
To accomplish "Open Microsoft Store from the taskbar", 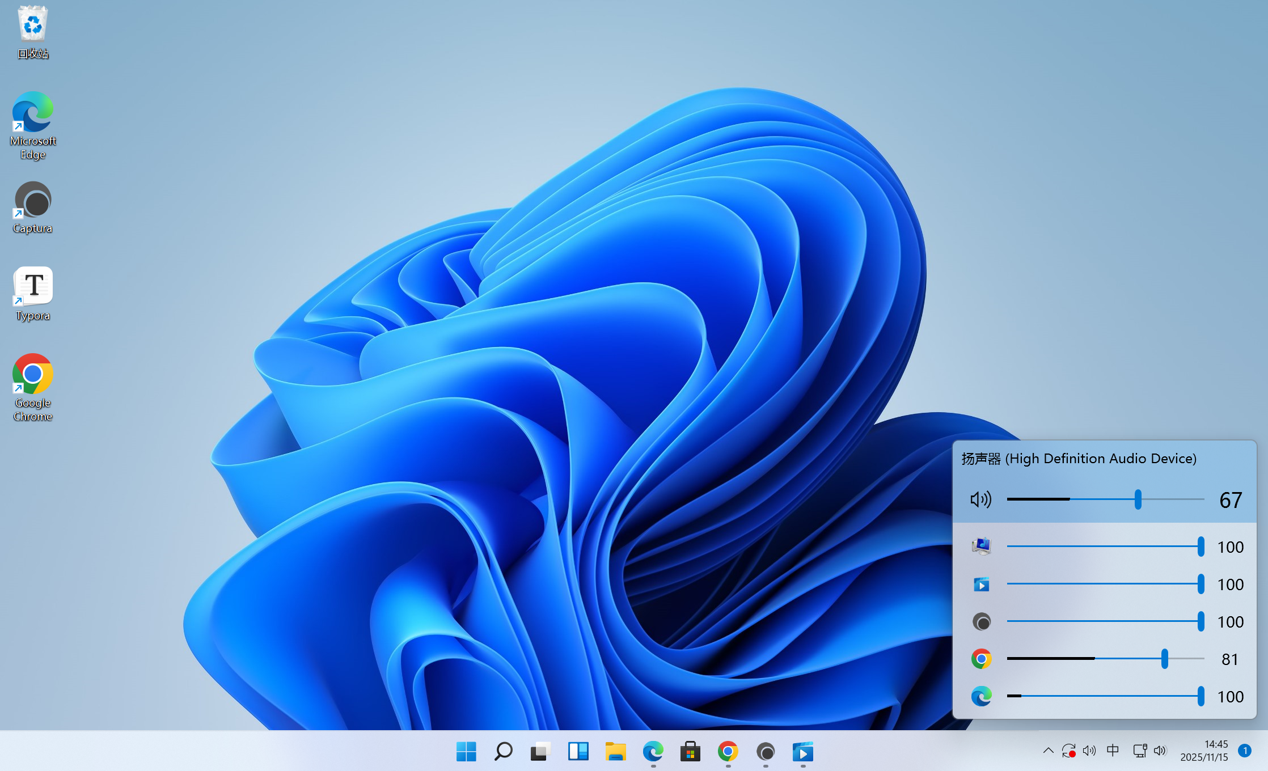I will (x=690, y=752).
